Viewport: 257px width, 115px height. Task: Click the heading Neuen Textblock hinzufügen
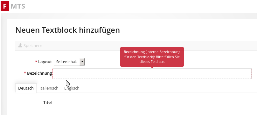point(67,30)
